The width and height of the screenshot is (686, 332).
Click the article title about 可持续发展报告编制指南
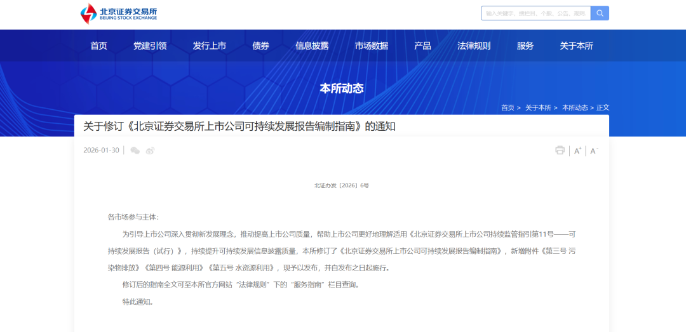239,126
